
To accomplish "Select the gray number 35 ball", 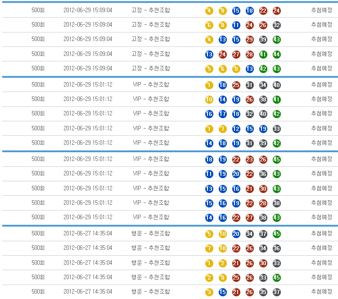I will pos(263,292).
